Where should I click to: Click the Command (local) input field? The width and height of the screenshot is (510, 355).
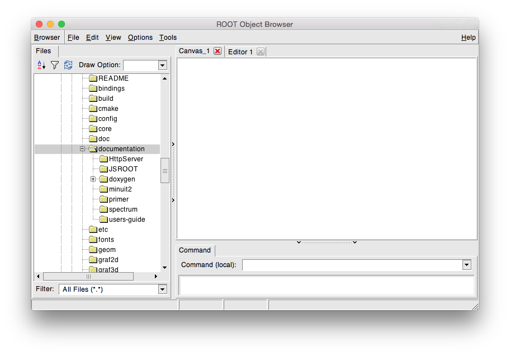[352, 265]
